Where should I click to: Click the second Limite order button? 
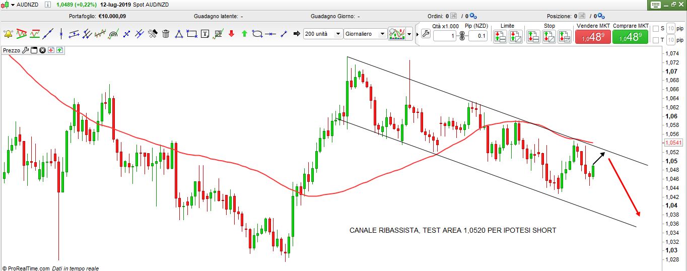pos(516,36)
